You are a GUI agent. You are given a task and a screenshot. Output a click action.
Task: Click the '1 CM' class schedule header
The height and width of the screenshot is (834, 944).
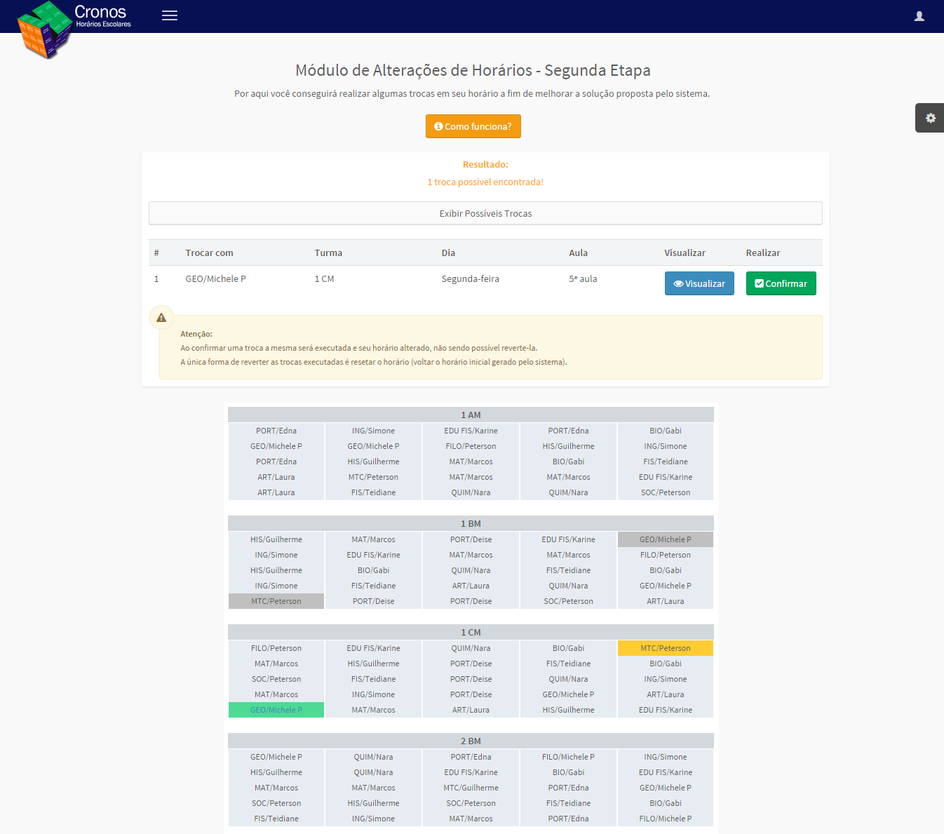(x=471, y=633)
